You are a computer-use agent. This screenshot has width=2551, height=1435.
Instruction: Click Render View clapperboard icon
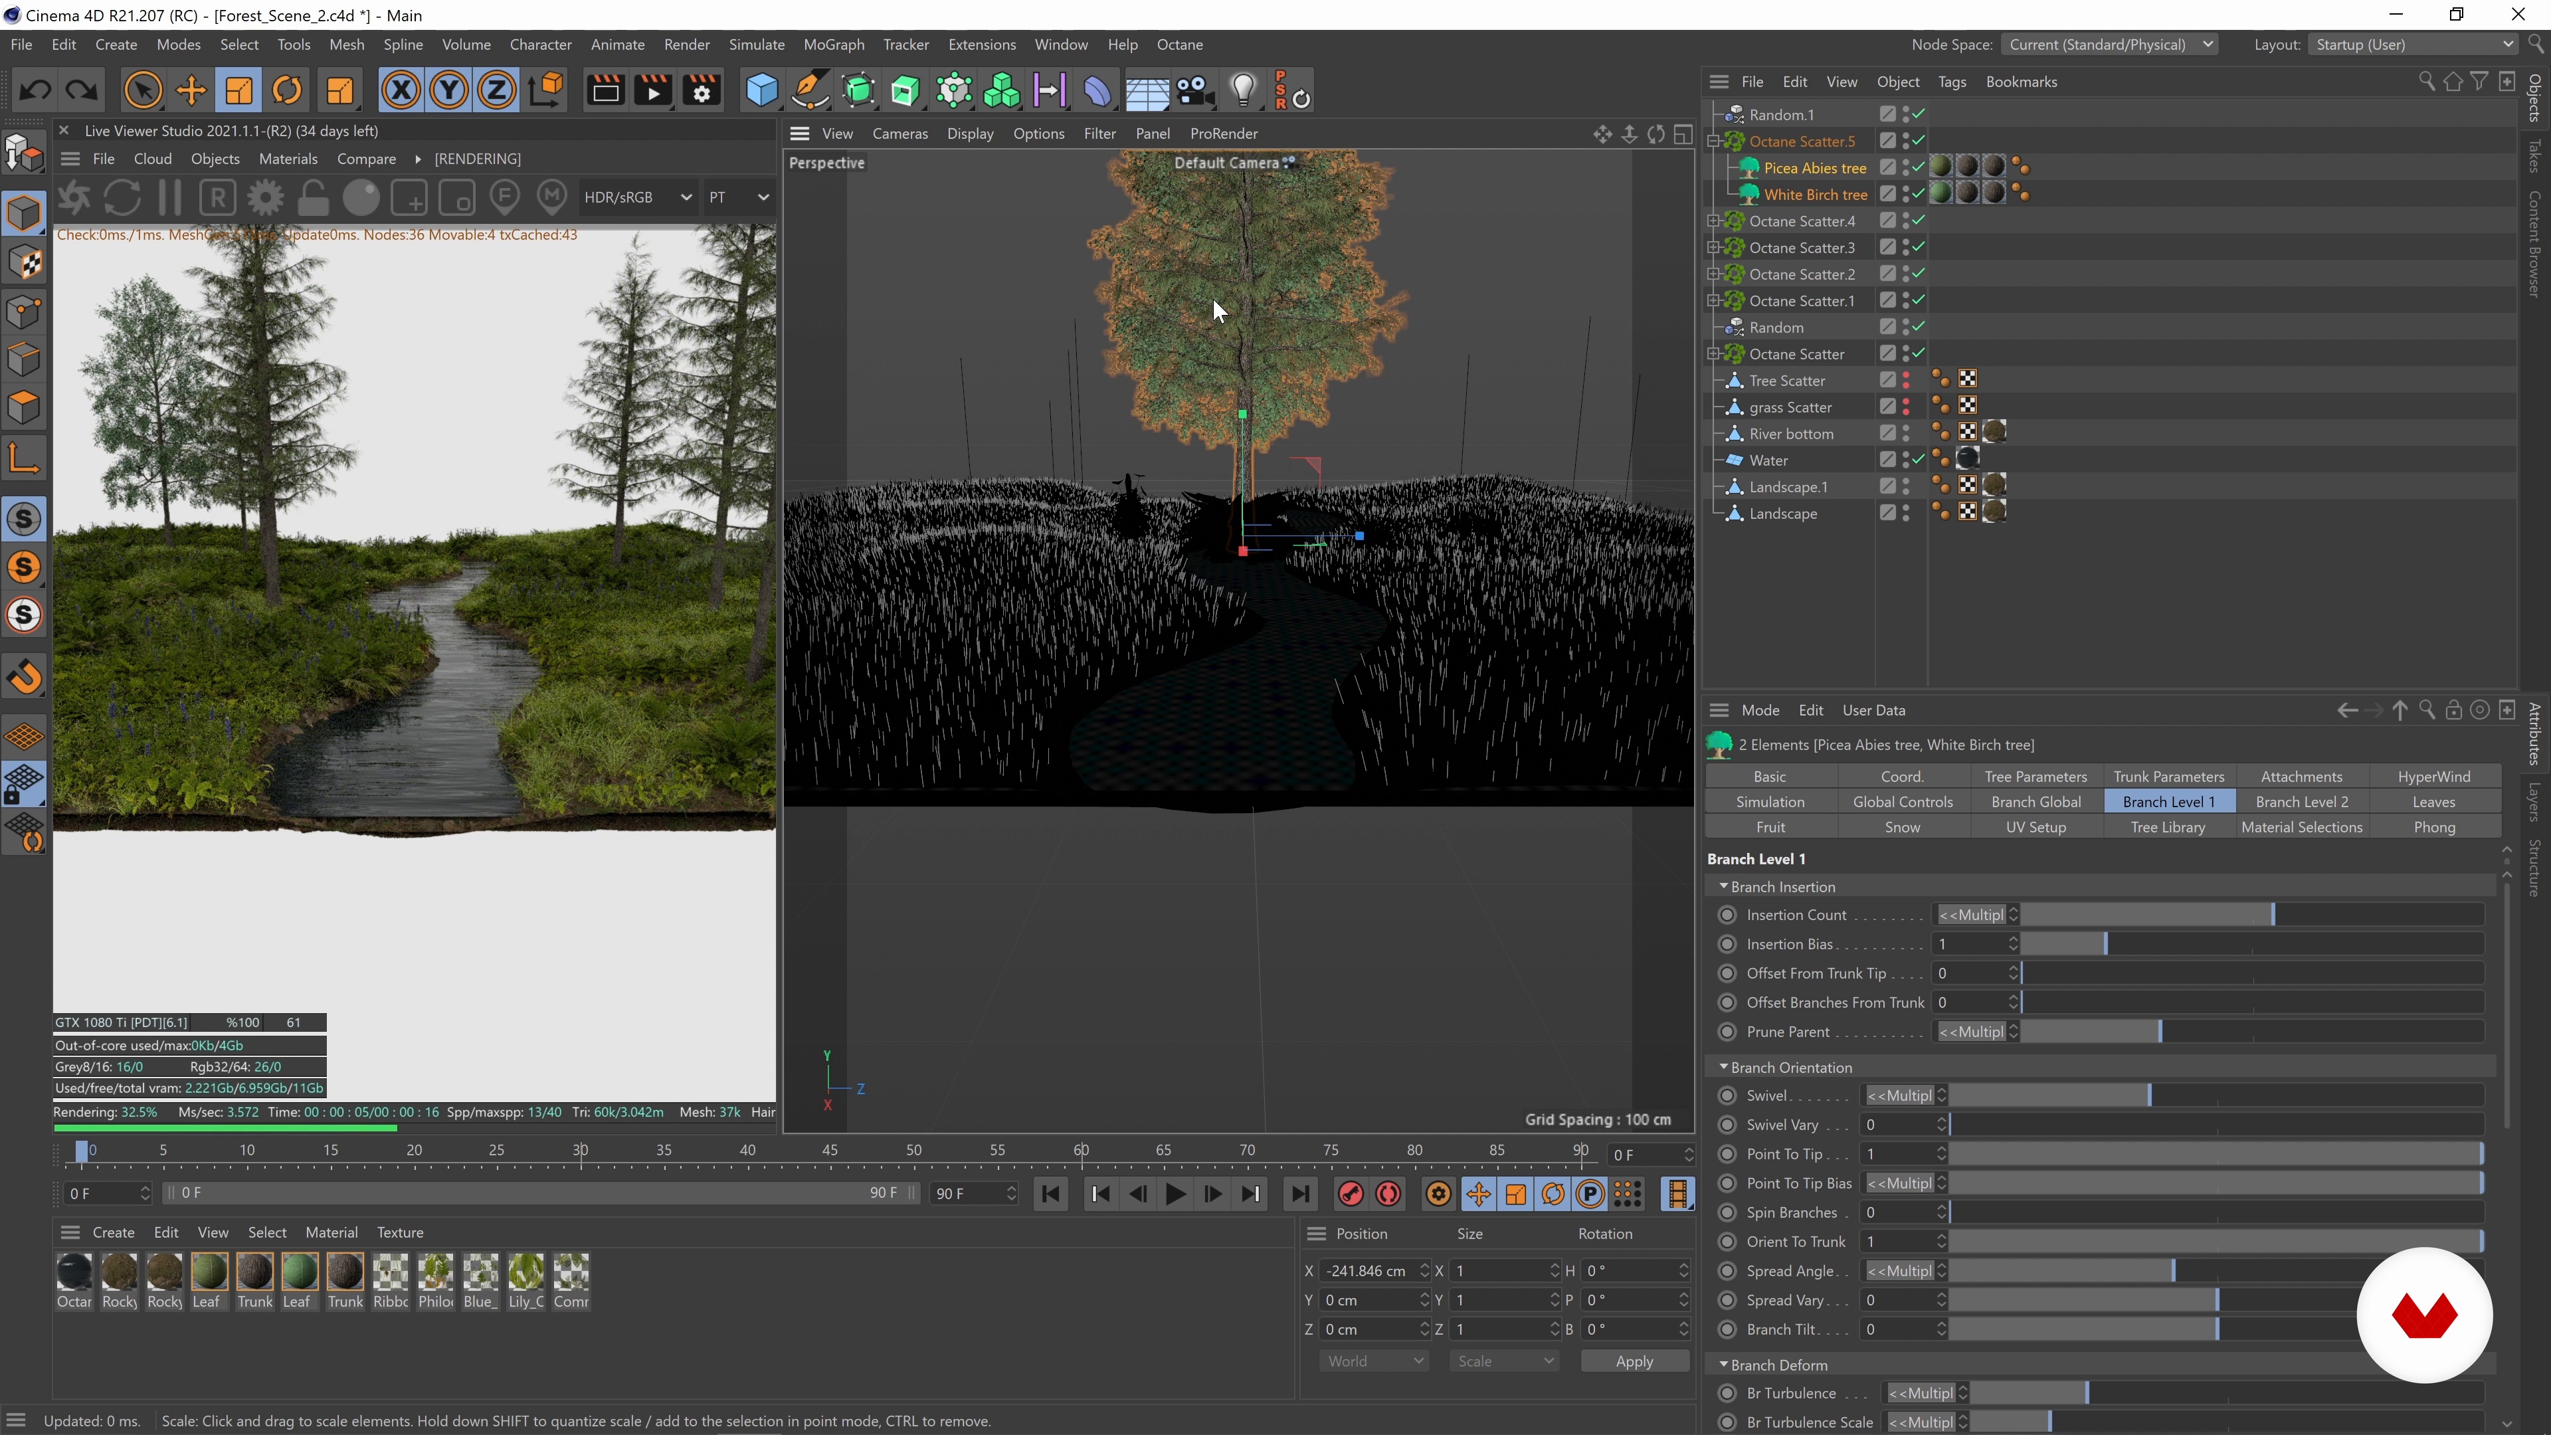pos(605,91)
